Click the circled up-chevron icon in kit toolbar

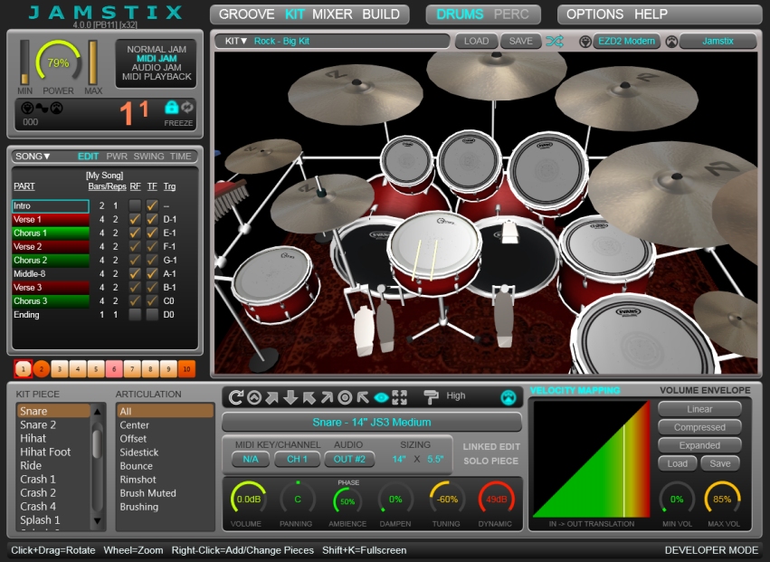click(254, 397)
